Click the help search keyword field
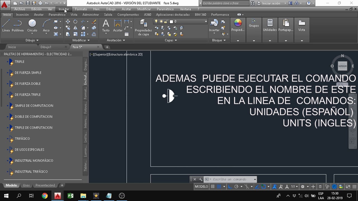Screen dimensions: 358x201 [225, 3]
